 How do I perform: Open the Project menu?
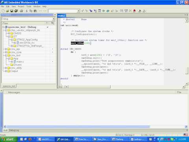21,6
